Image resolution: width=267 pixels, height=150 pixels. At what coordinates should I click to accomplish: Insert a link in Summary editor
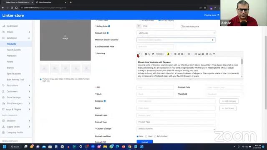[x=196, y=54]
